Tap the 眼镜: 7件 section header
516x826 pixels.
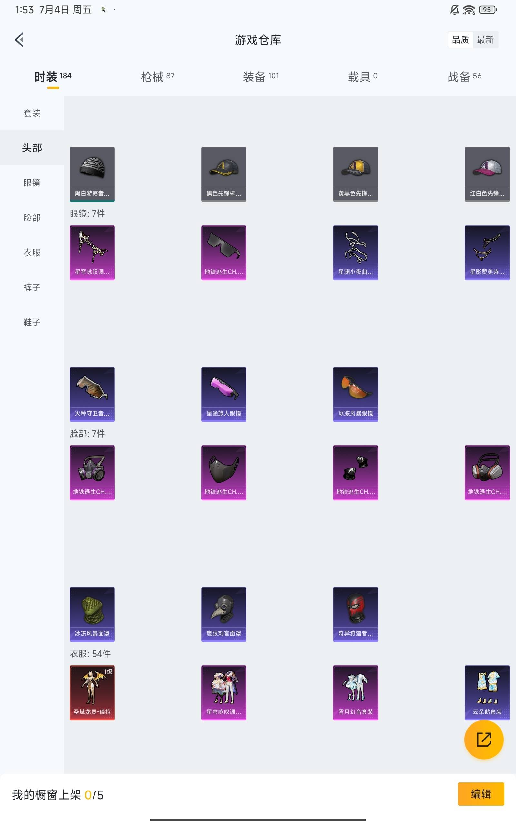click(87, 214)
